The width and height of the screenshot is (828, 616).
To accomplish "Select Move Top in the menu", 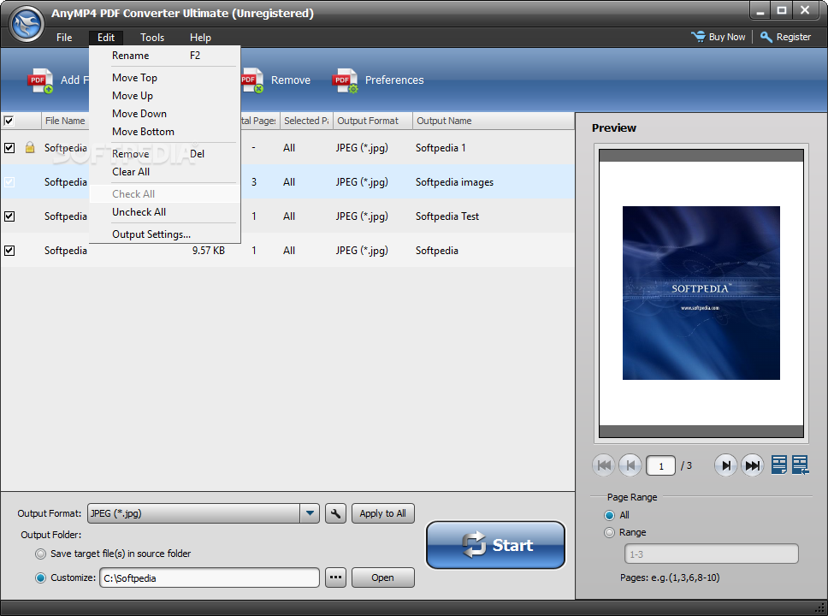I will tap(165, 78).
